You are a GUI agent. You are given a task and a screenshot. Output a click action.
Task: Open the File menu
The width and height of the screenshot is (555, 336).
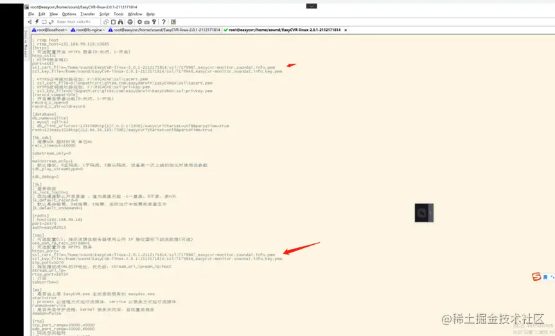click(31, 14)
